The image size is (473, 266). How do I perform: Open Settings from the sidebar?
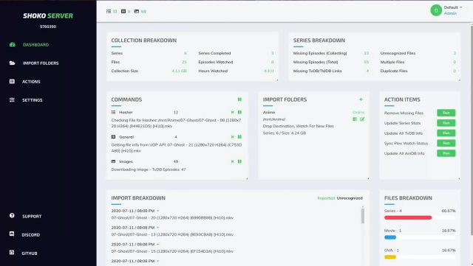33,100
